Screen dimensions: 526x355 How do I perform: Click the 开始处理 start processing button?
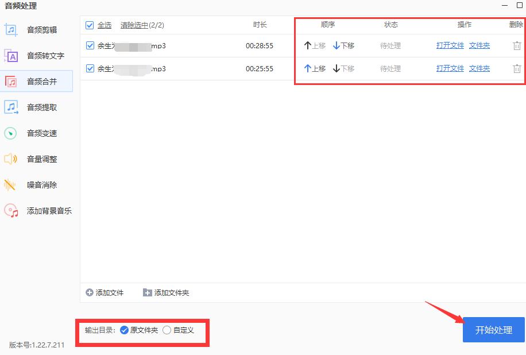pos(493,330)
